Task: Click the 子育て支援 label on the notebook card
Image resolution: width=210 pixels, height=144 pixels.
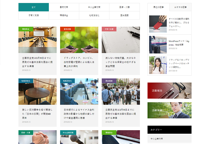Action: point(109,29)
